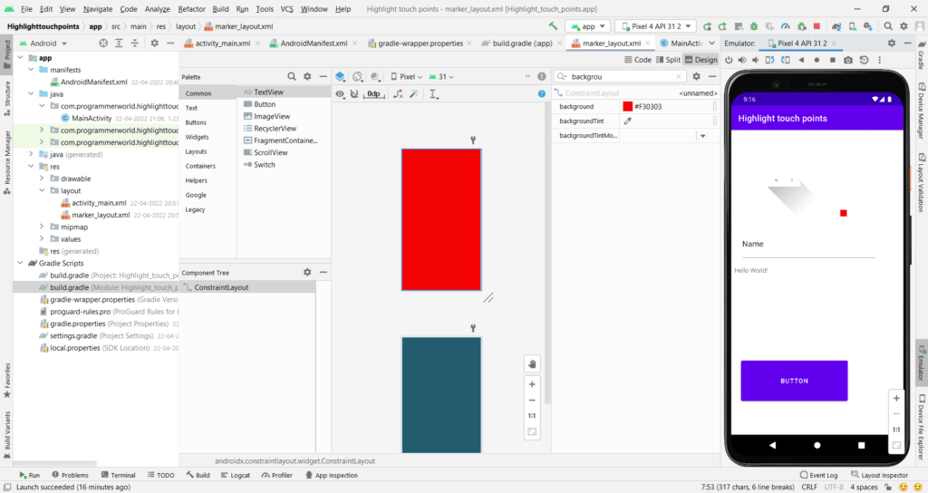Click design surface layers icon
928x493 pixels.
[341, 76]
